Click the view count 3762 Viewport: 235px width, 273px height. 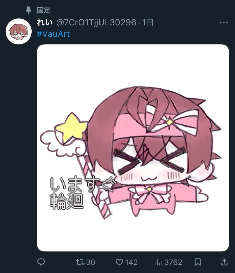point(173,262)
